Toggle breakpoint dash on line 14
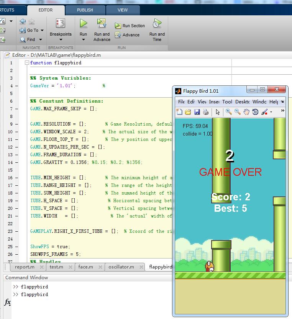The width and height of the screenshot is (292, 319). (x=17, y=162)
